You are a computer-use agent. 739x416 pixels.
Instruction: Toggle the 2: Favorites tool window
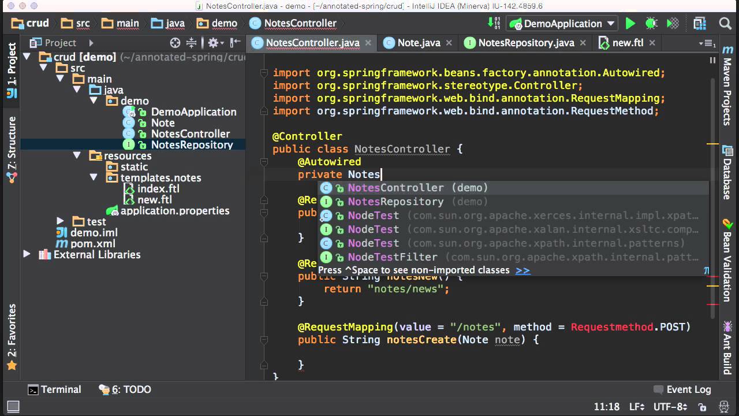point(12,337)
